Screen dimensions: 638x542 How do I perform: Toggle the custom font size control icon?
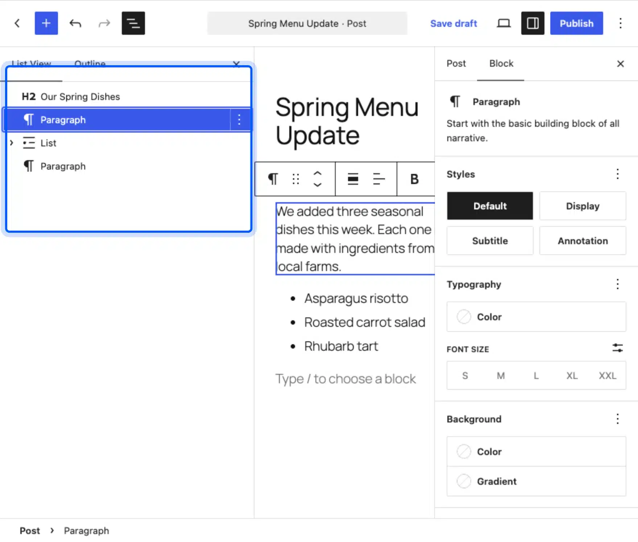click(617, 348)
